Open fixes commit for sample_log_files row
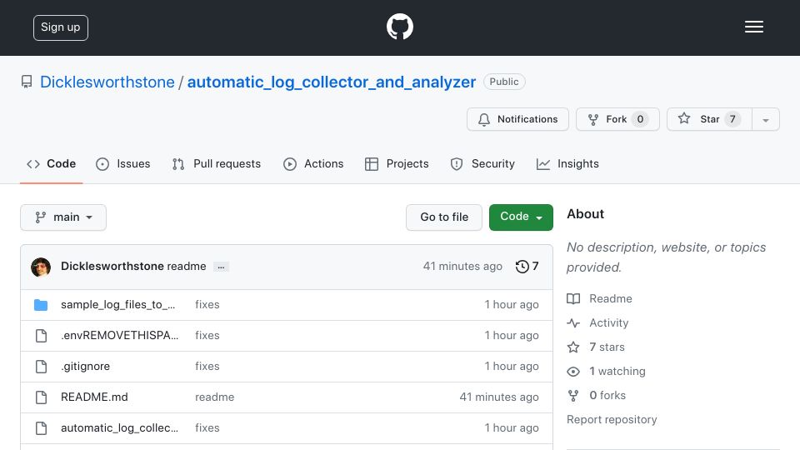 pos(207,305)
